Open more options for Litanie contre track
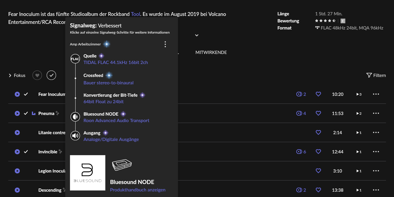 point(376,133)
